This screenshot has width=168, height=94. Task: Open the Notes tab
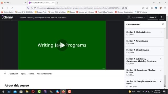click(x=31, y=74)
